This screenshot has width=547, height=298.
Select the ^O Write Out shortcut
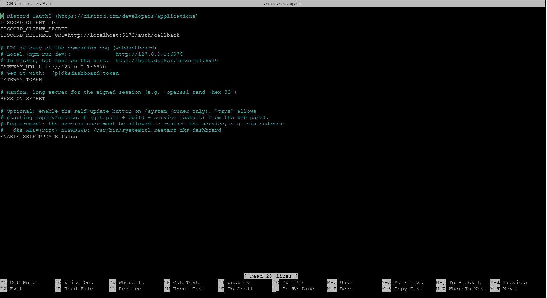point(74,283)
